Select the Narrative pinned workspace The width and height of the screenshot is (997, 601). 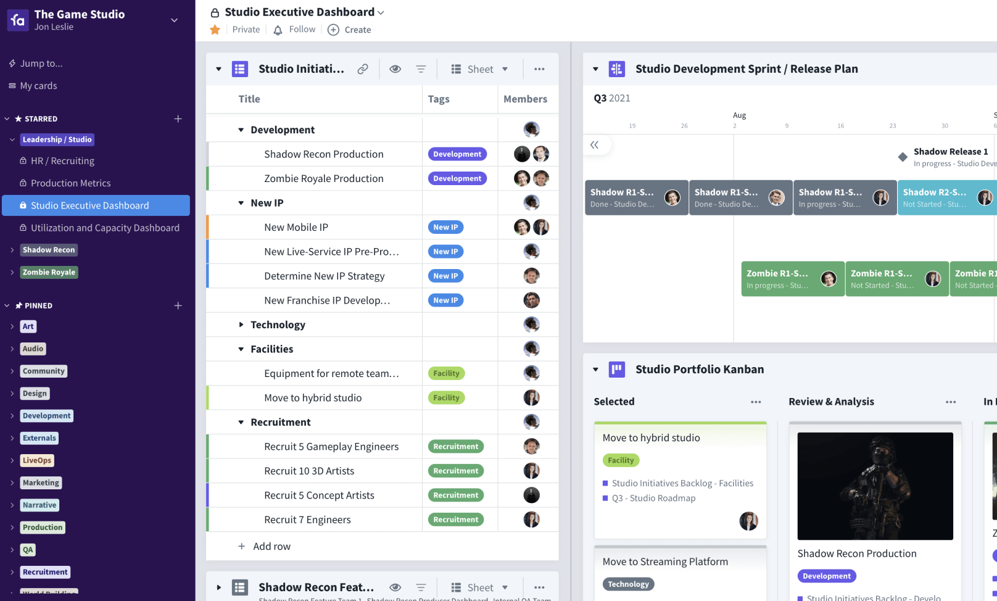click(x=39, y=505)
